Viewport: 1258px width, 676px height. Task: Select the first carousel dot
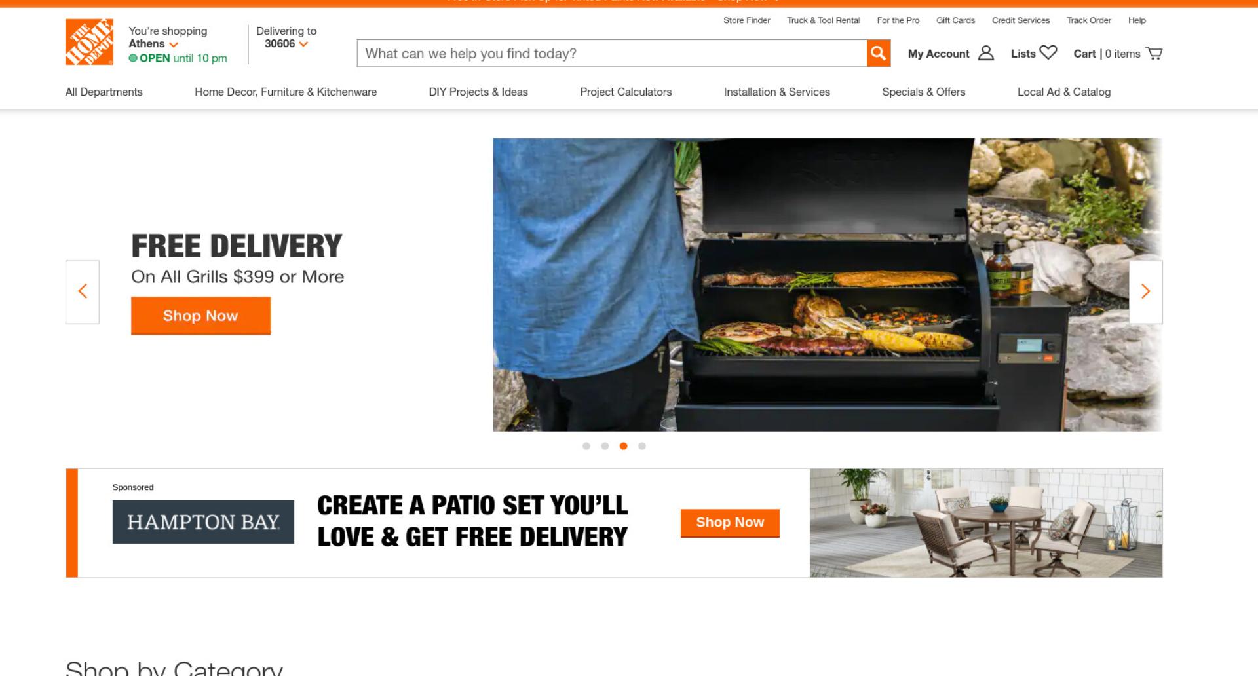586,446
